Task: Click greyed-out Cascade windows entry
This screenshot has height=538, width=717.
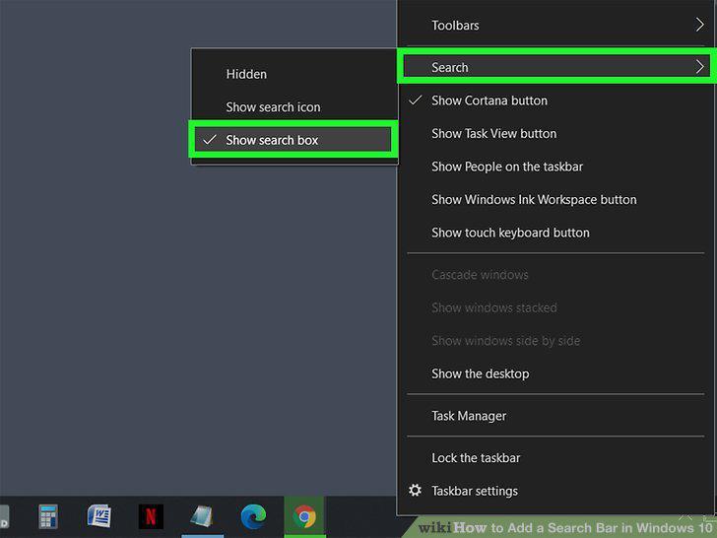Action: click(555, 275)
